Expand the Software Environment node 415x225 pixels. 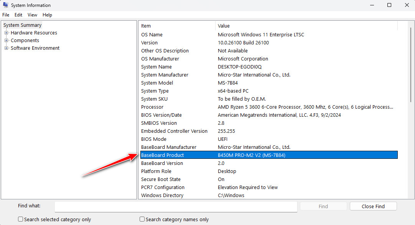point(7,48)
